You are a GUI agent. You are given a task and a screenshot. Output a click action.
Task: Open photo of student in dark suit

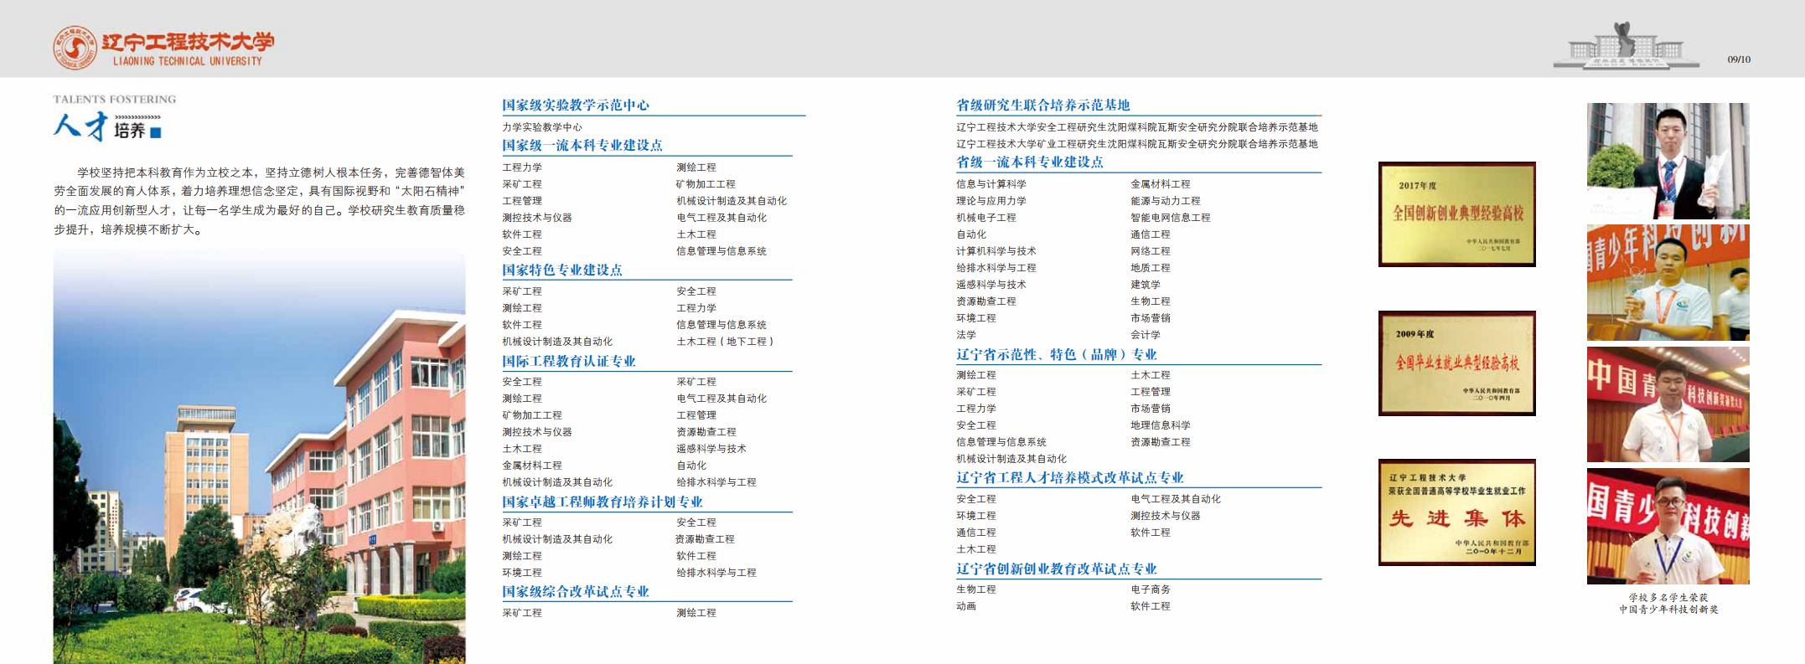pyautogui.click(x=1668, y=161)
